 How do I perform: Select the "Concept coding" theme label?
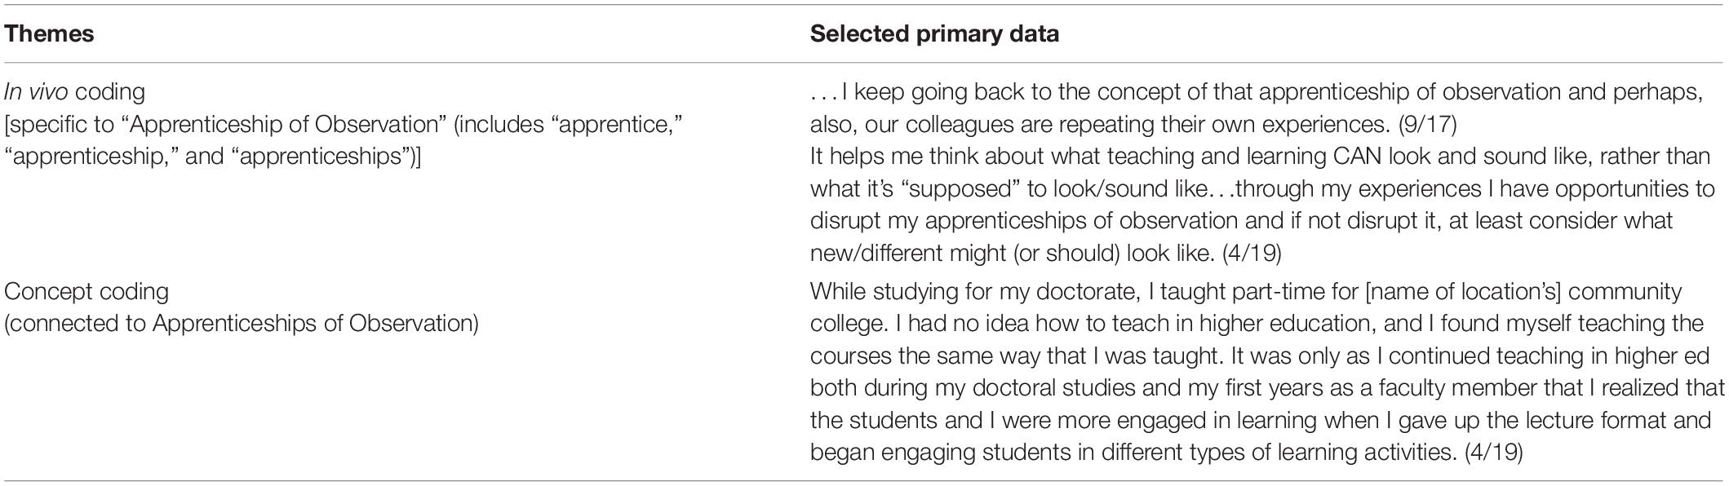tap(86, 291)
